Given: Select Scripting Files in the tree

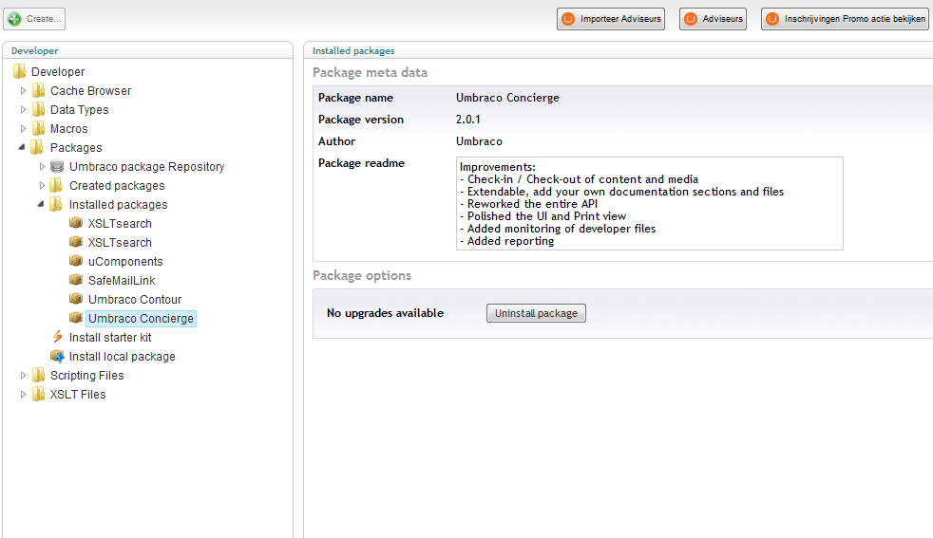Looking at the screenshot, I should point(86,376).
